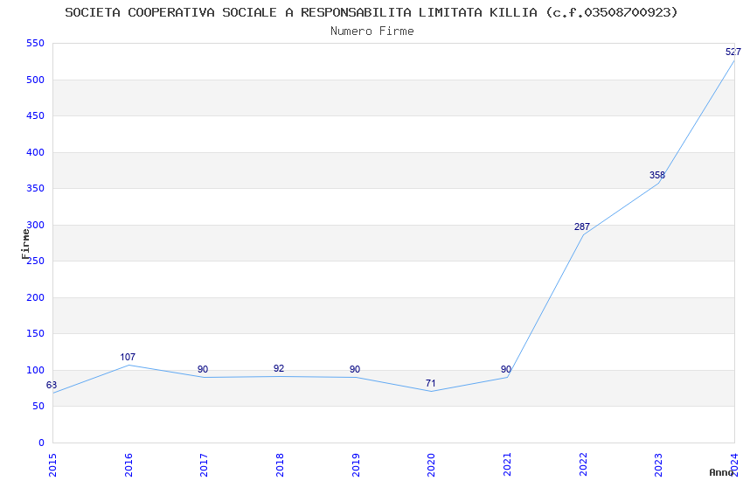Viewport: 743px width, 481px height.
Task: Click the data label 63 for 2015
Action: 52,386
